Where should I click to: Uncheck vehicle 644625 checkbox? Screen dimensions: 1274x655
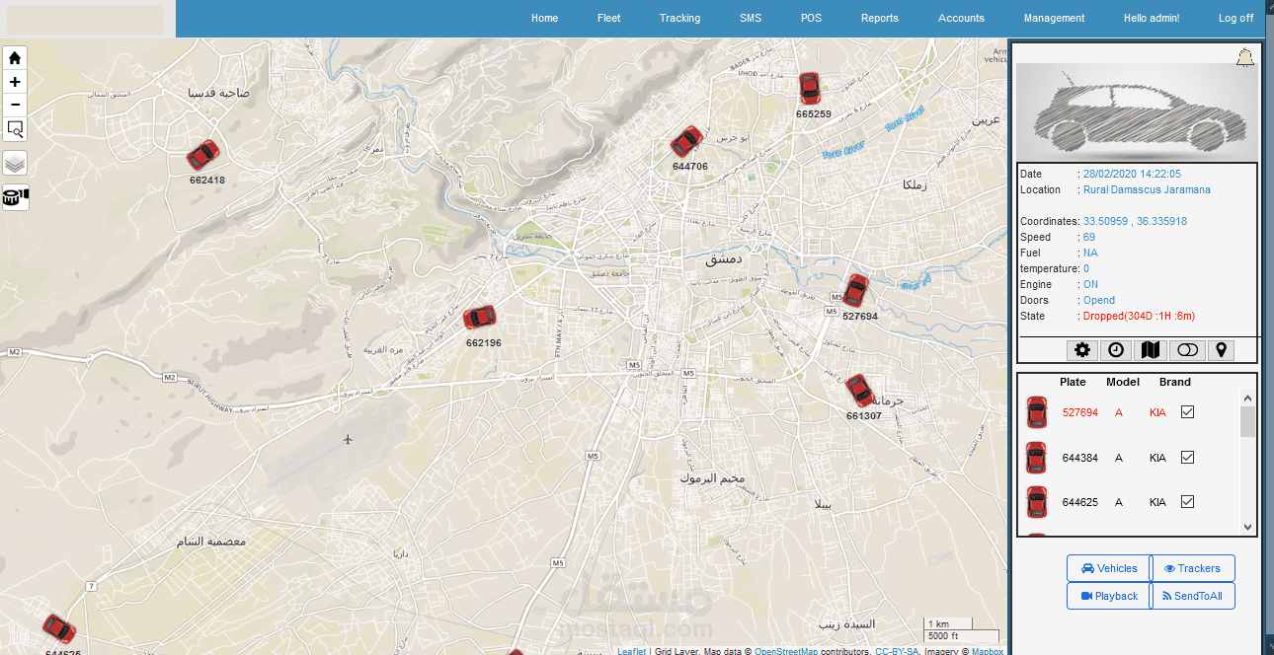[x=1188, y=502]
